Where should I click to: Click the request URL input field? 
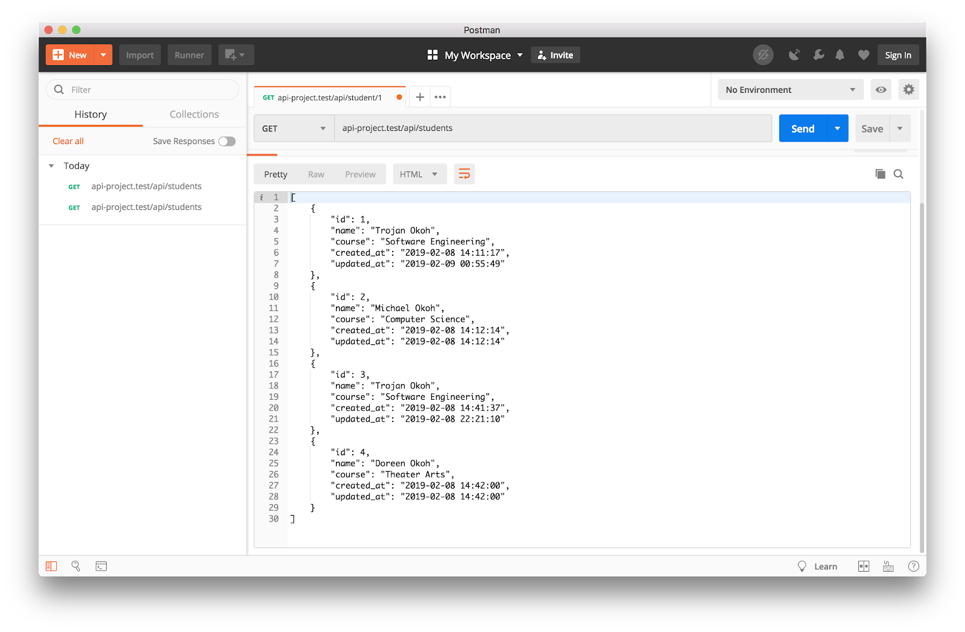pos(552,128)
